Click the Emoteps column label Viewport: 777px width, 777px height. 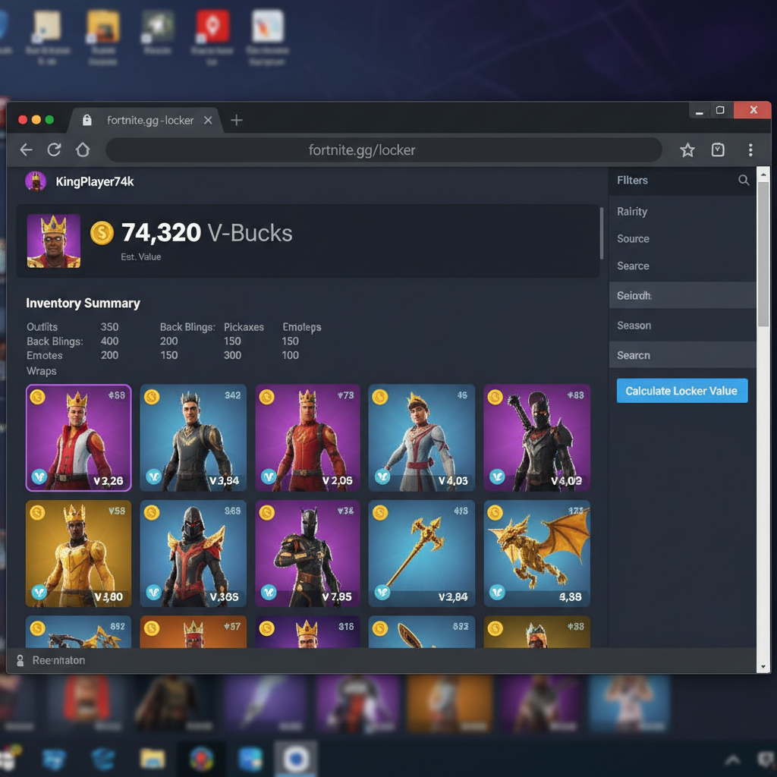[302, 327]
